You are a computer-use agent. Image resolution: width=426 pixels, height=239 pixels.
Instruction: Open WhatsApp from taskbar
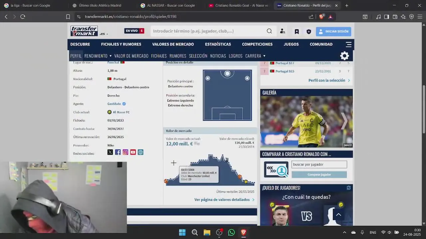pos(231,232)
